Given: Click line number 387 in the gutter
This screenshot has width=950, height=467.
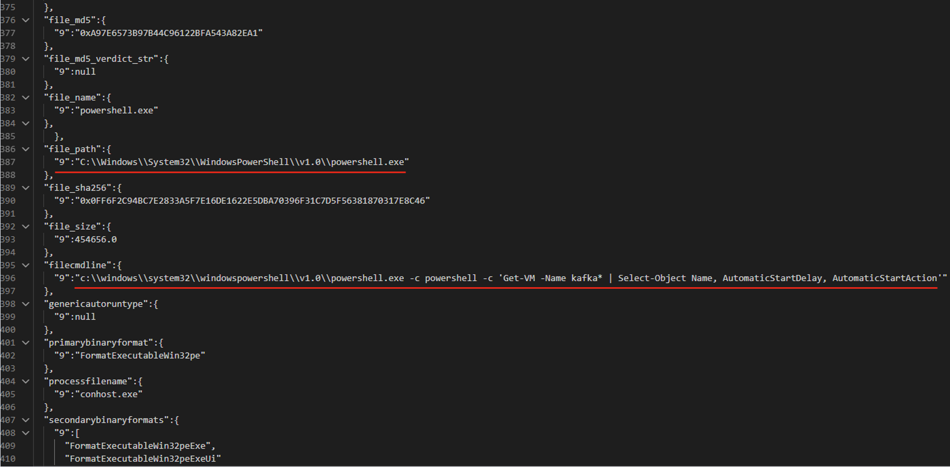Looking at the screenshot, I should coord(8,162).
